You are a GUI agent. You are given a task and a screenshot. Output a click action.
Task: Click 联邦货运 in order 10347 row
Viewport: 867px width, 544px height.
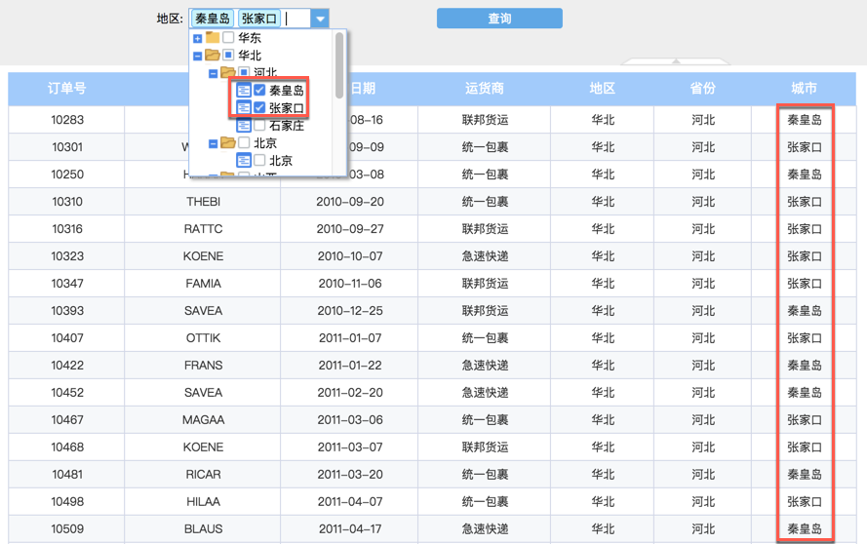click(x=485, y=284)
